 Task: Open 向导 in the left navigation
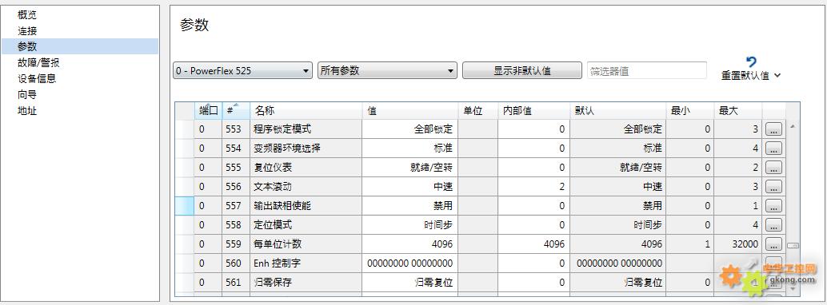(x=27, y=94)
